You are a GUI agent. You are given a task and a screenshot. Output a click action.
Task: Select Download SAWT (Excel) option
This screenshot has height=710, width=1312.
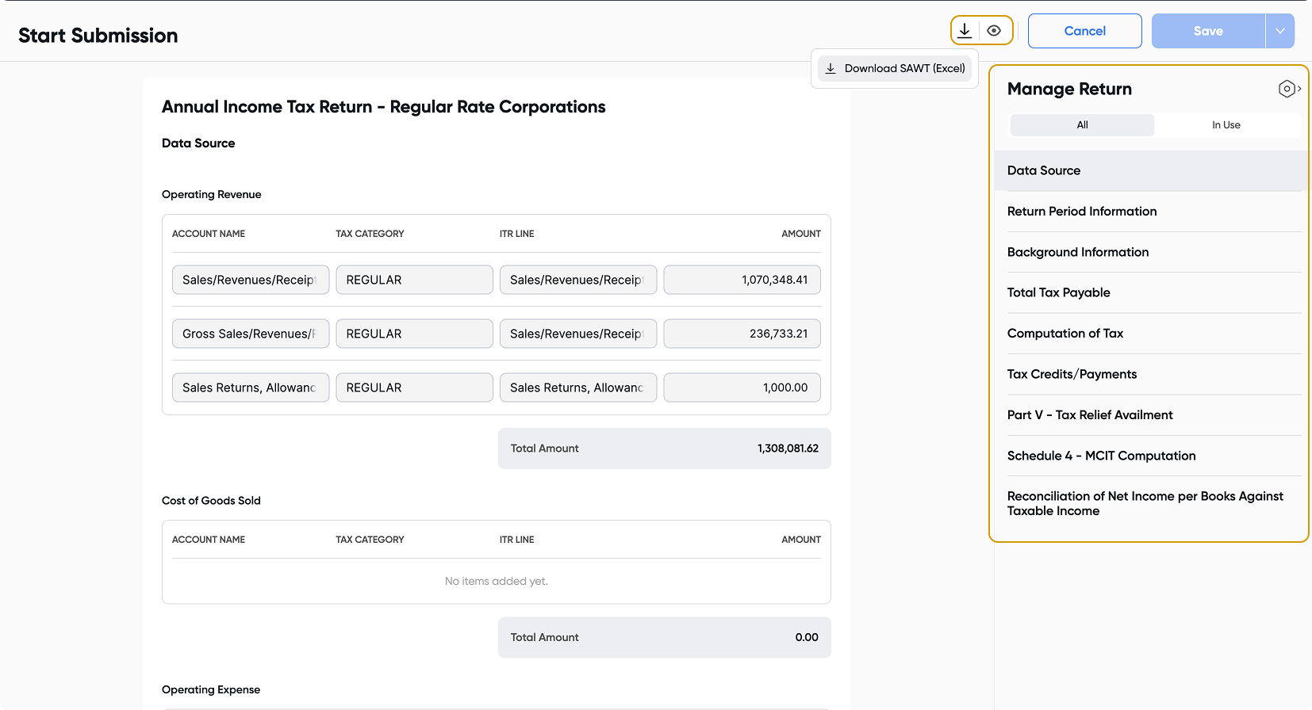coord(895,69)
